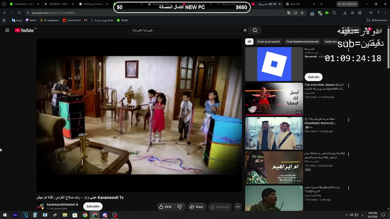Viewport: 390px width, 219px height.
Task: Open the Gmail bookmark icon
Action: [x=86, y=20]
